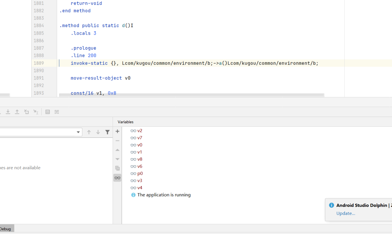Click the '.line 200' directive
This screenshot has height=234, width=392.
[x=83, y=56]
